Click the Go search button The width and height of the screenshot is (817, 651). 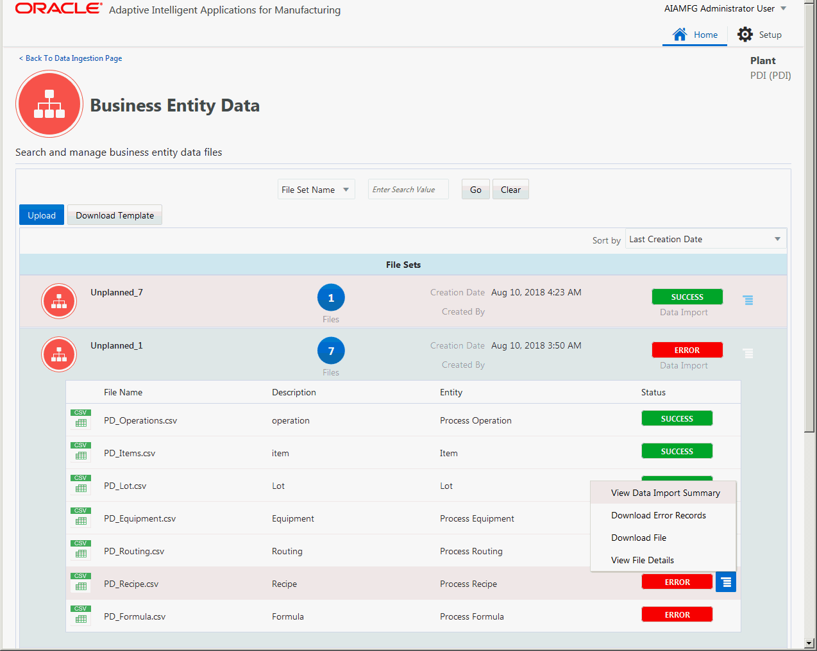(x=476, y=189)
